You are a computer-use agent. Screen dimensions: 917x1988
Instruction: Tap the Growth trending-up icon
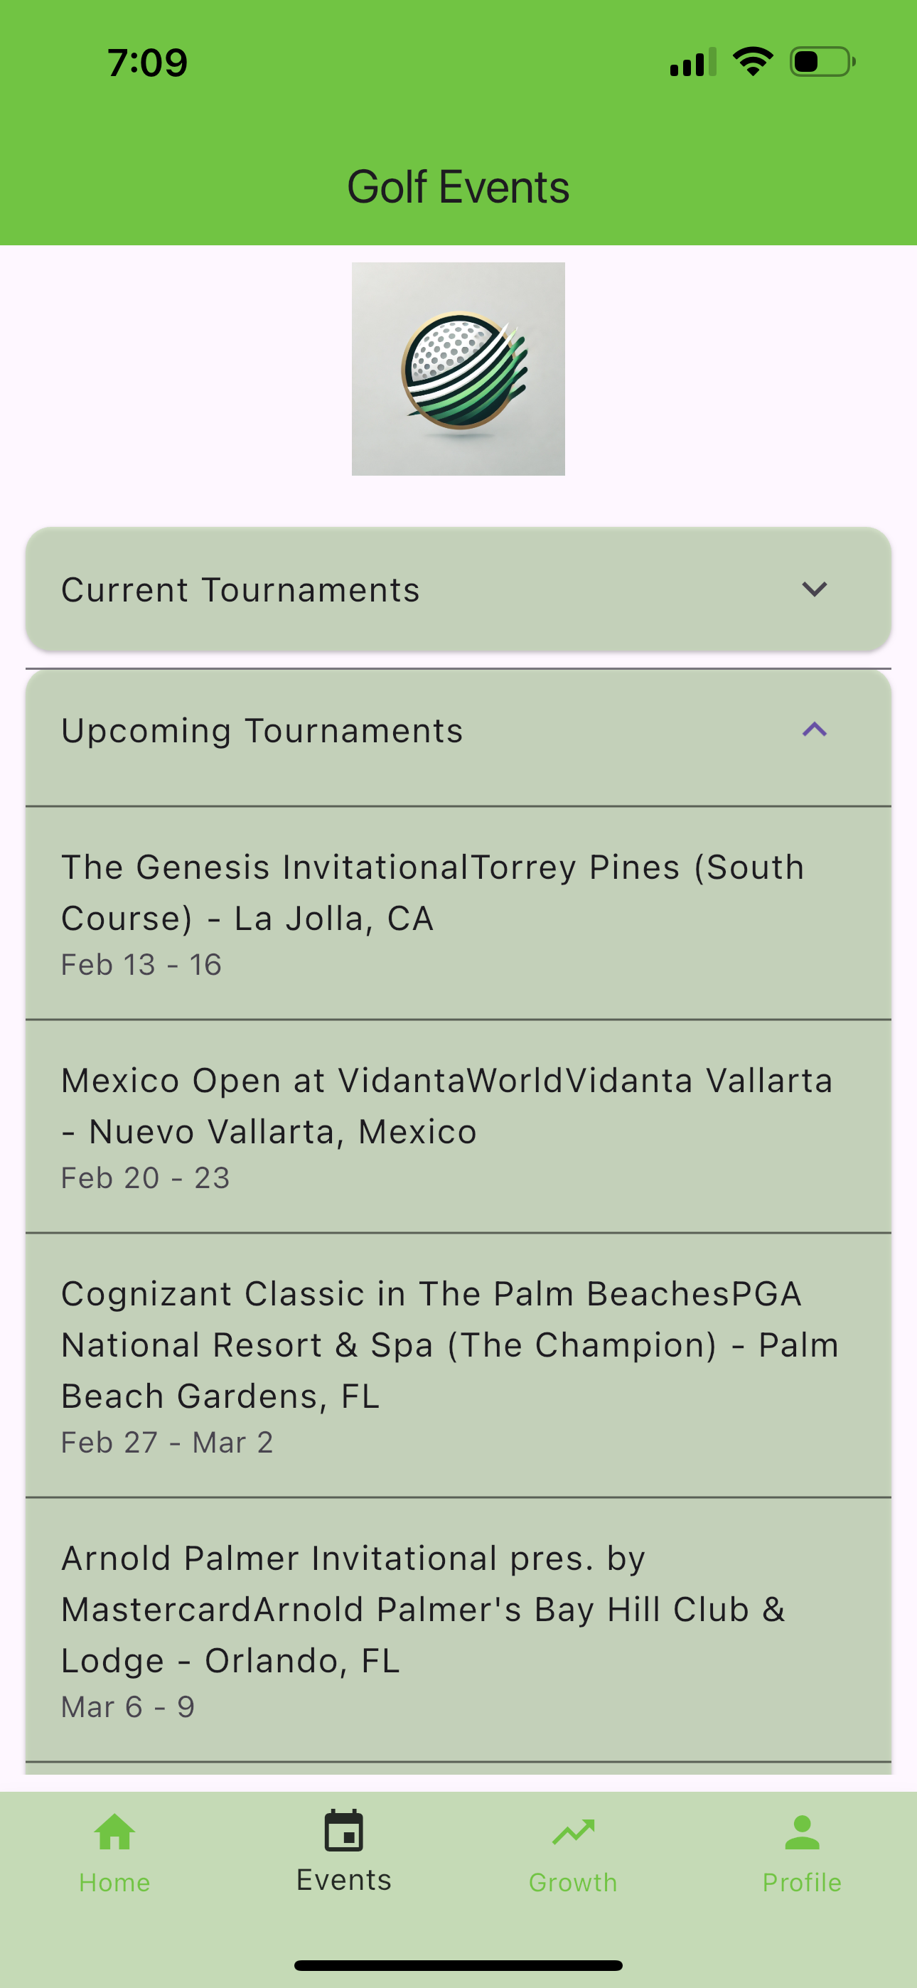[x=573, y=1832]
